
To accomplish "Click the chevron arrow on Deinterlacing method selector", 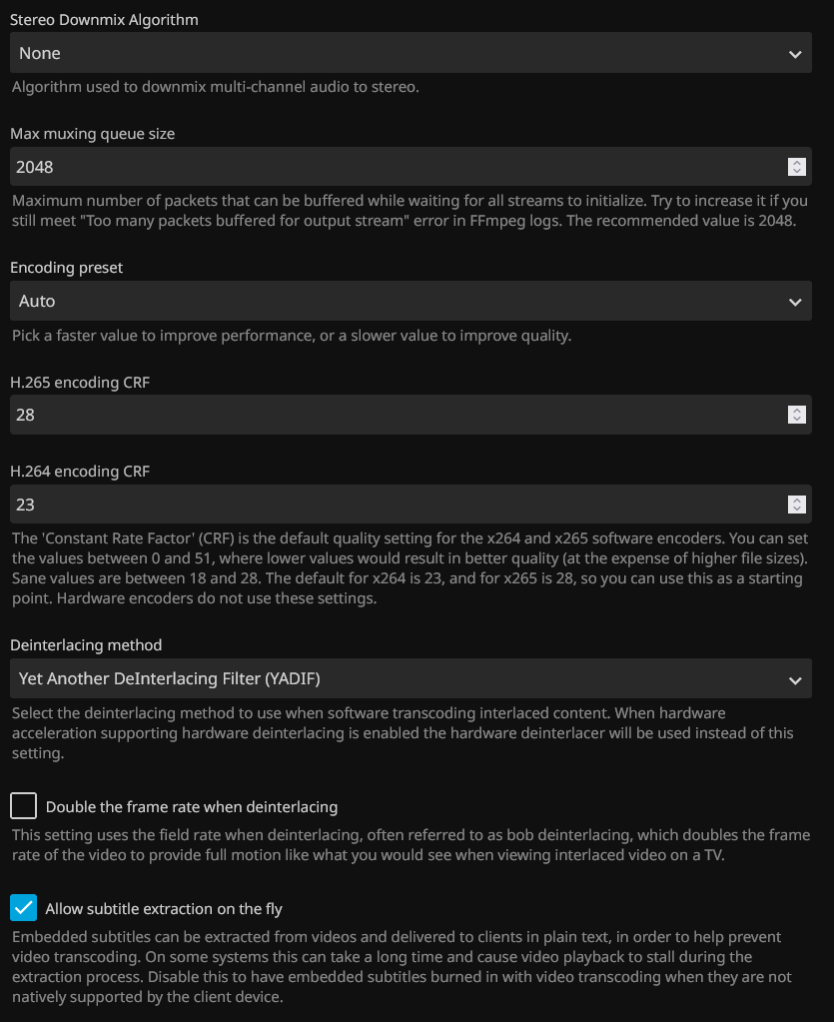I will point(795,679).
